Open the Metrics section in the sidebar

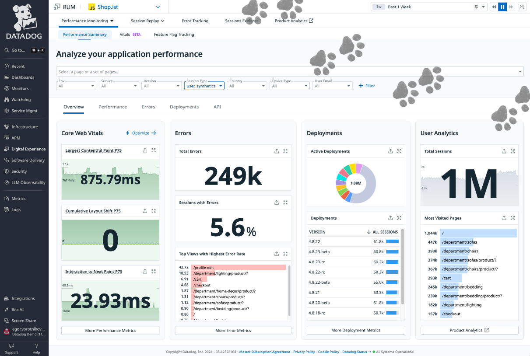19,198
